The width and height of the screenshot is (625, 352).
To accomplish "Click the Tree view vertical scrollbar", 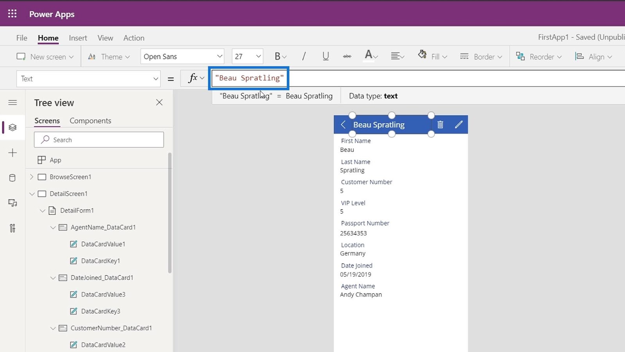I will (x=170, y=213).
